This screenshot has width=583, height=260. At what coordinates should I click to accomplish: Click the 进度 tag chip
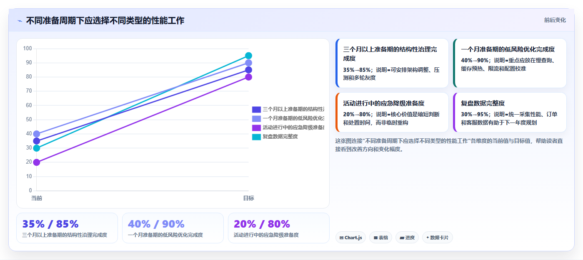click(407, 238)
